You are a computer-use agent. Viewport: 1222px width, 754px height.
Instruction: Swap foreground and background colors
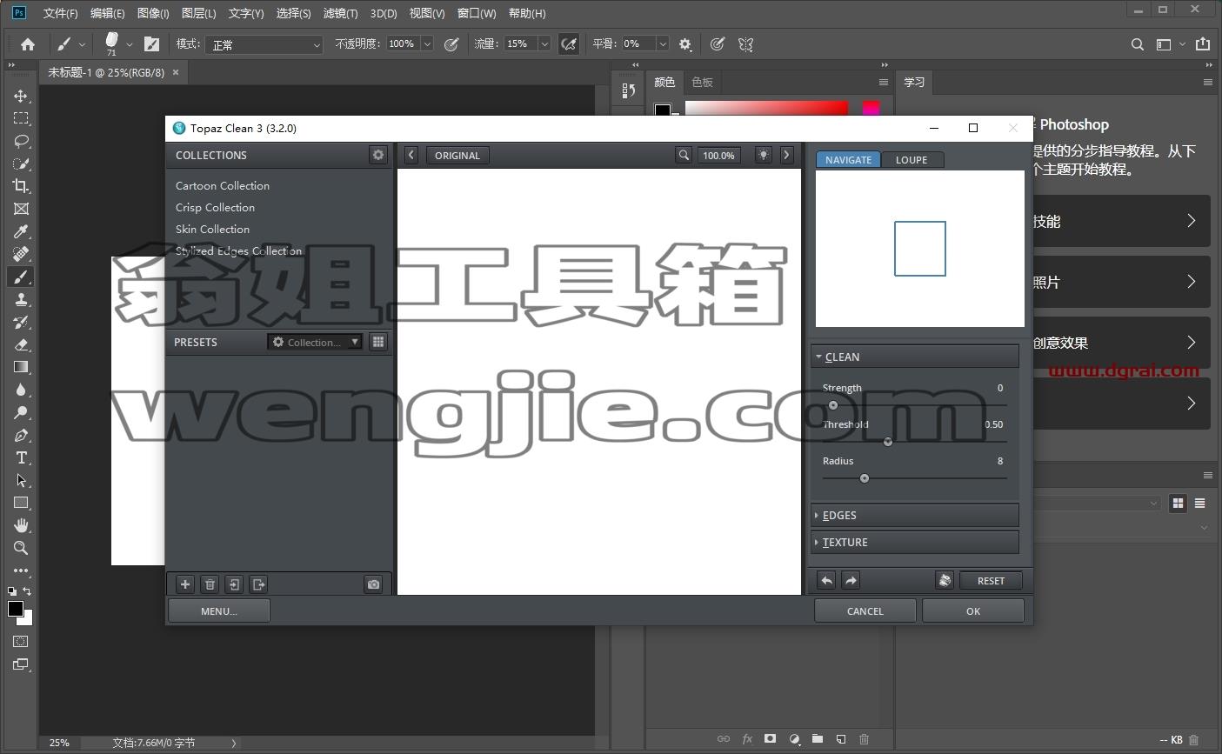[x=27, y=591]
